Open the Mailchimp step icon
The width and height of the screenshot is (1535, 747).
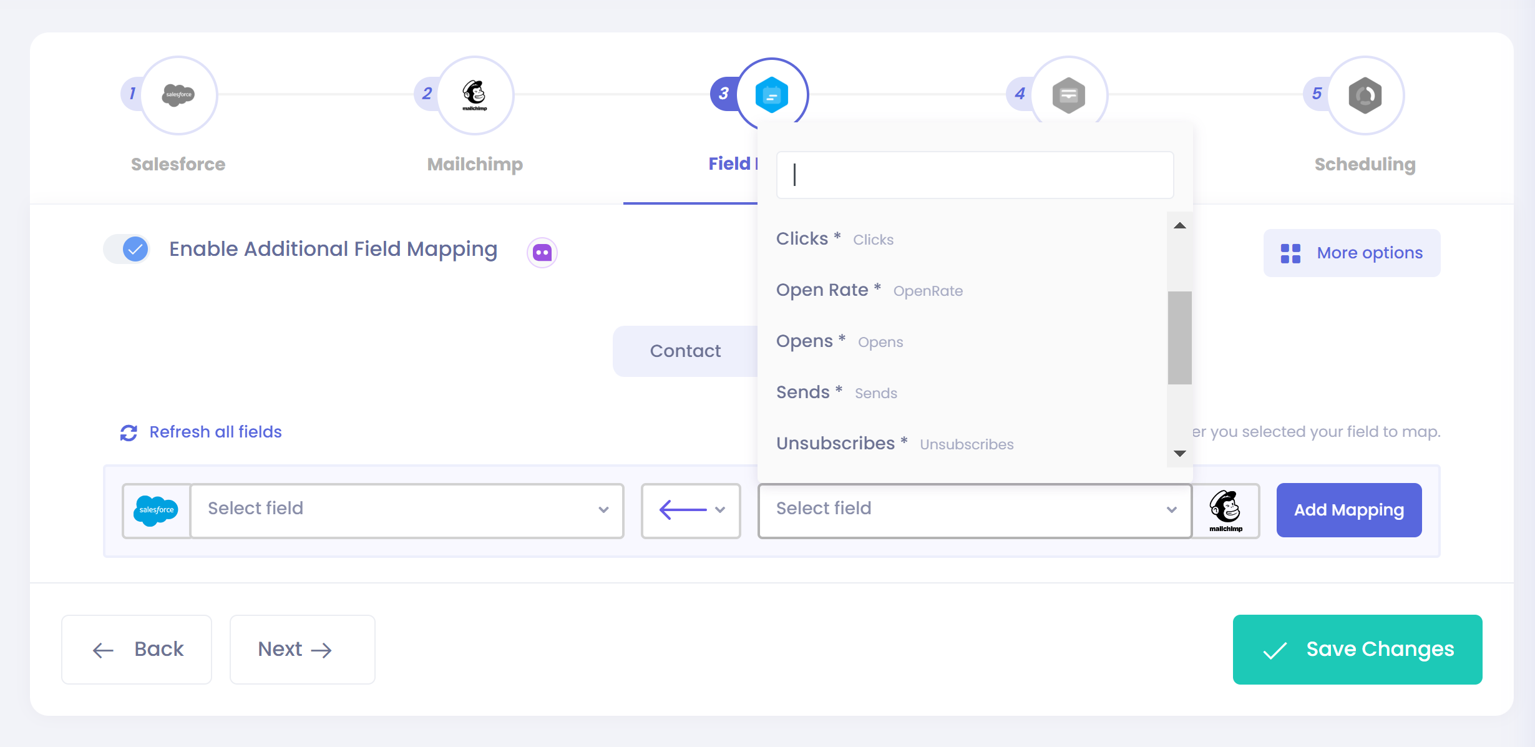[x=475, y=95]
